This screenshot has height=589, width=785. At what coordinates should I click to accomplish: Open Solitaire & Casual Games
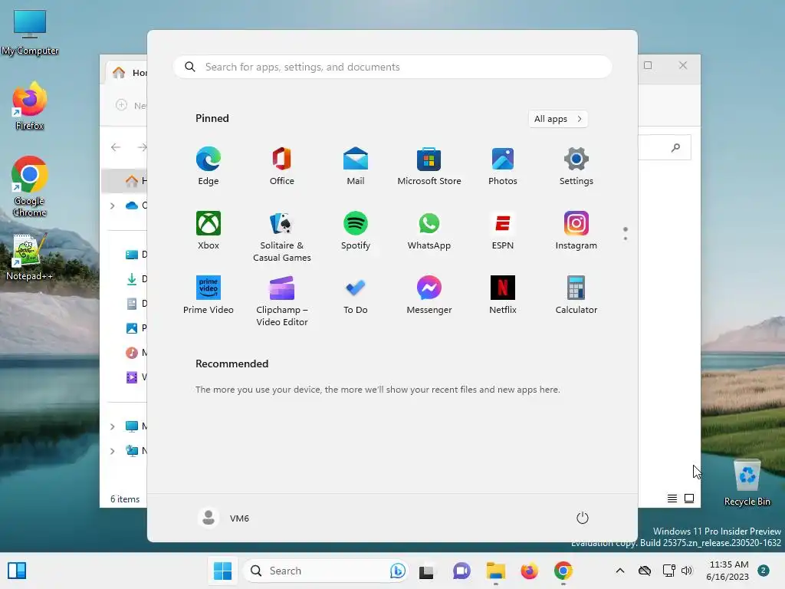click(282, 236)
